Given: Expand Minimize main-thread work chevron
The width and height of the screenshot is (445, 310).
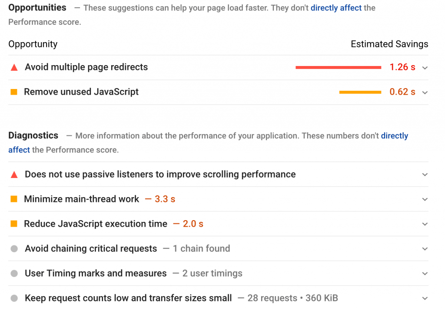Looking at the screenshot, I should pyautogui.click(x=425, y=199).
